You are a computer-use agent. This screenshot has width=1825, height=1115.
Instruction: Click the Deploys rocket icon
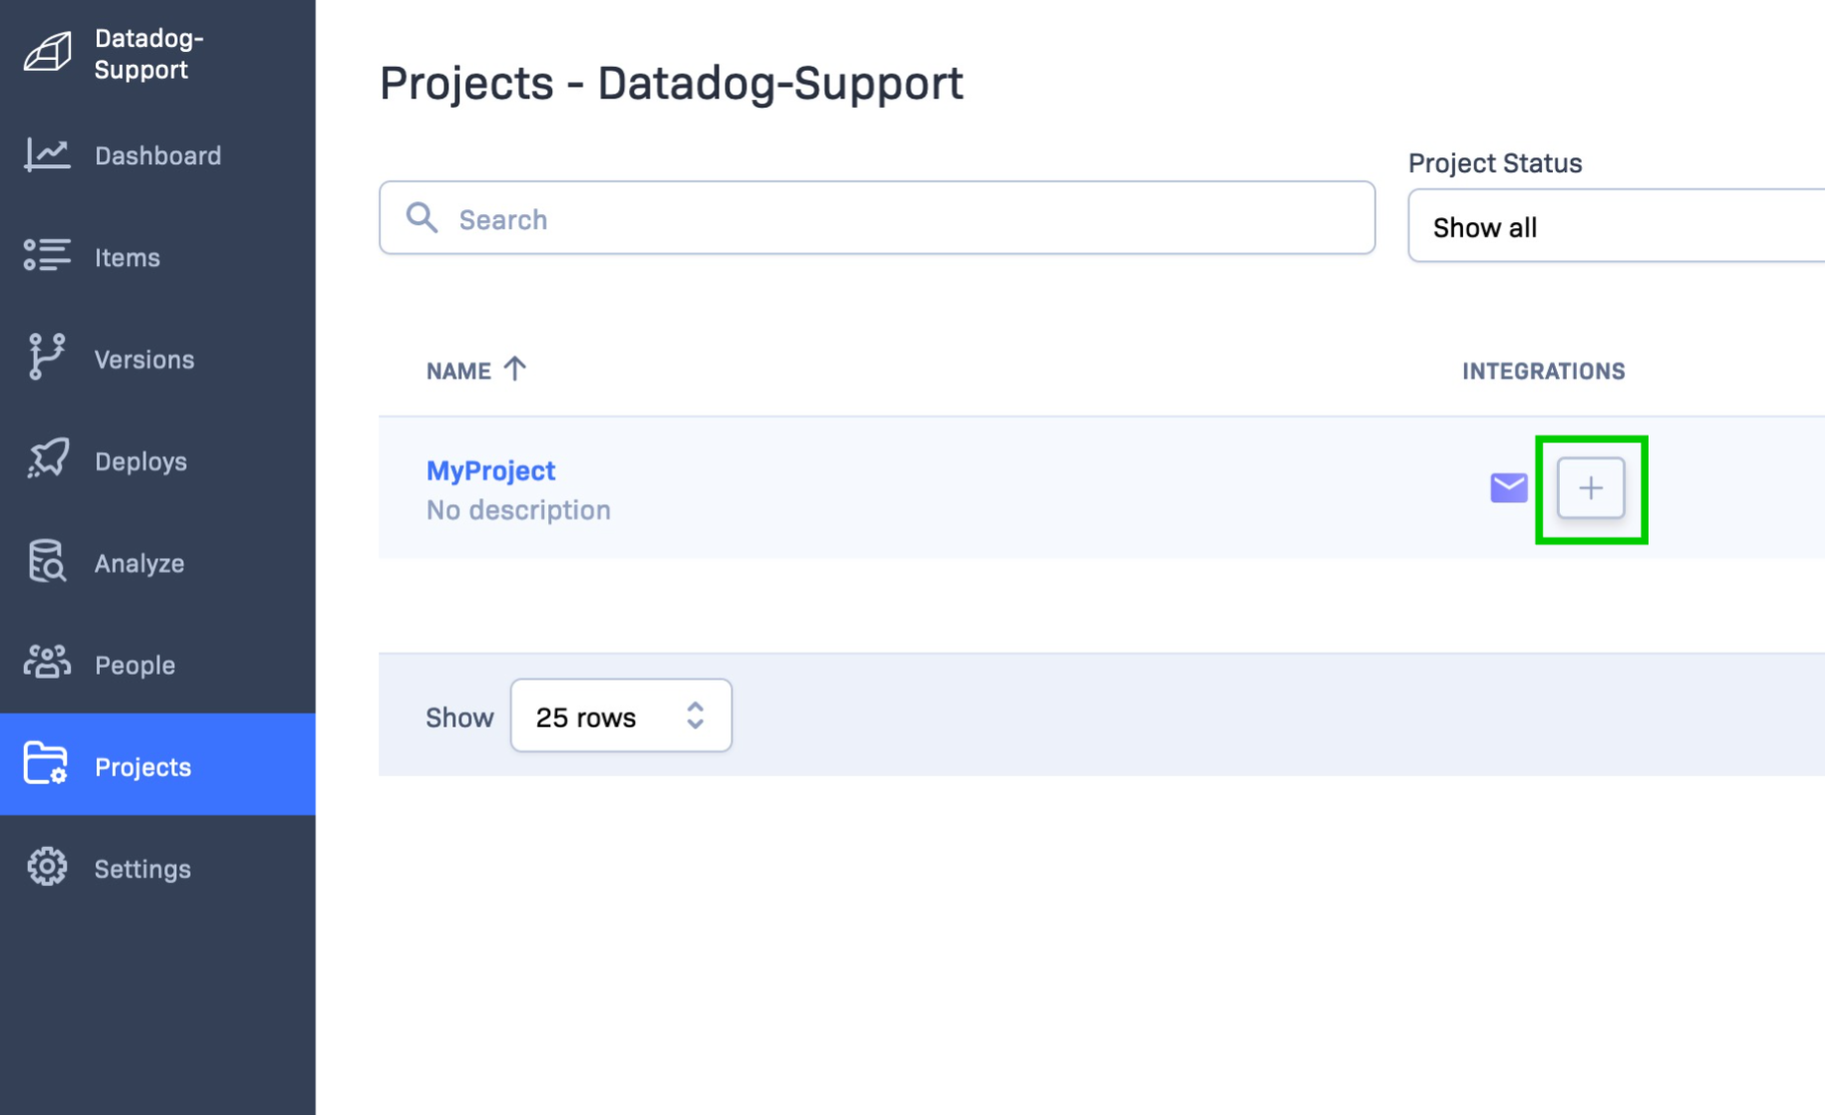(47, 459)
